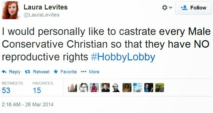Click the Reply arrow icon
213x113 pixels.
click(4, 72)
